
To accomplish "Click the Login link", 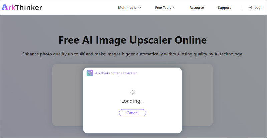I will [x=259, y=7].
